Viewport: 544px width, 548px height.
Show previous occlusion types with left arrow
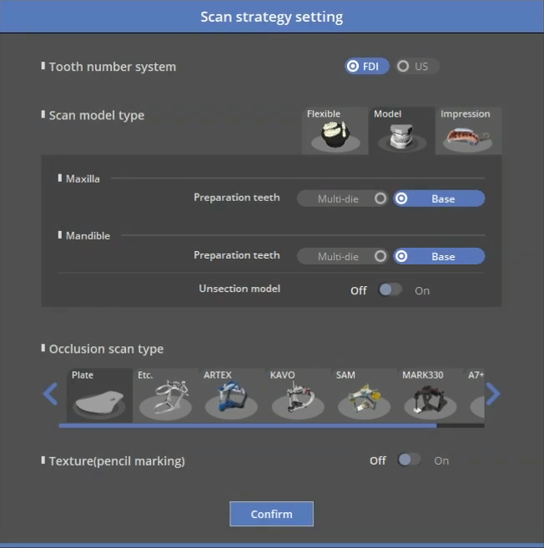(x=50, y=394)
